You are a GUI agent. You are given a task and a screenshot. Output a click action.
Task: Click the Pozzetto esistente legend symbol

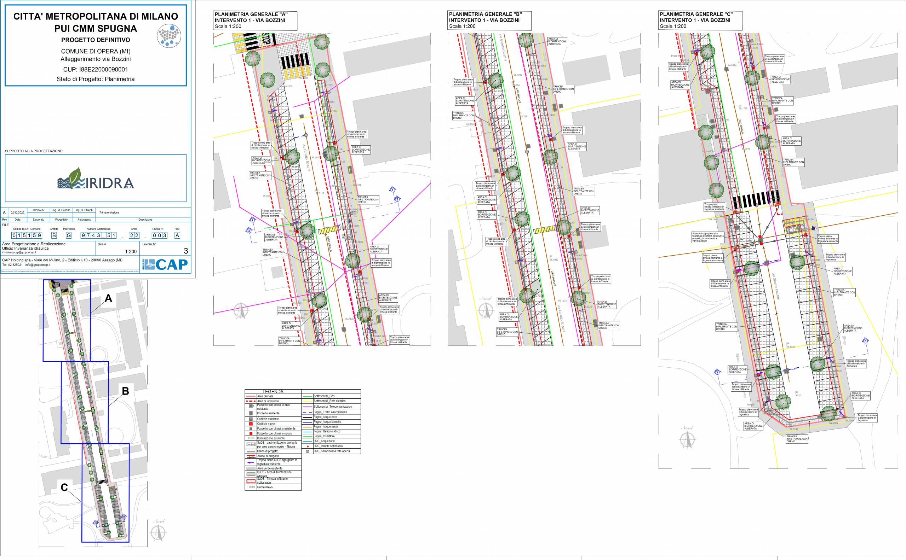251,413
